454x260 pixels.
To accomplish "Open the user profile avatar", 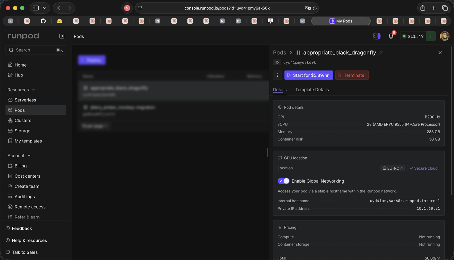I will pyautogui.click(x=445, y=36).
